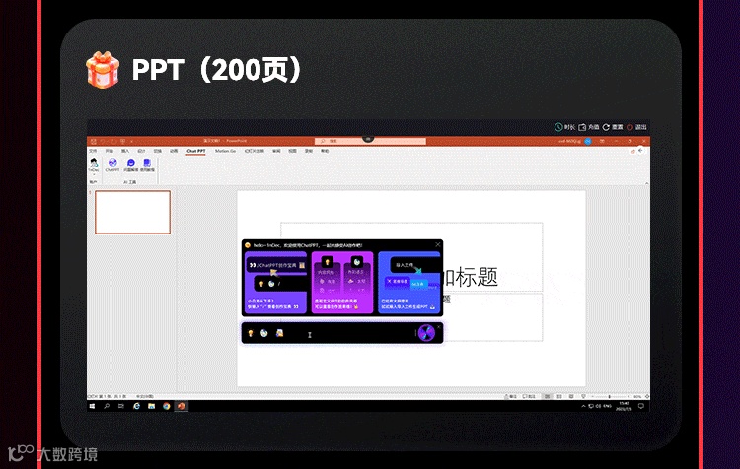This screenshot has height=469, width=740.
Task: Open the Edge browser from the taskbar
Action: 136,406
